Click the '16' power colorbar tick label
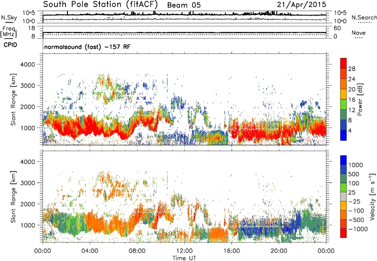This screenshot has height=261, width=377. pyautogui.click(x=352, y=100)
